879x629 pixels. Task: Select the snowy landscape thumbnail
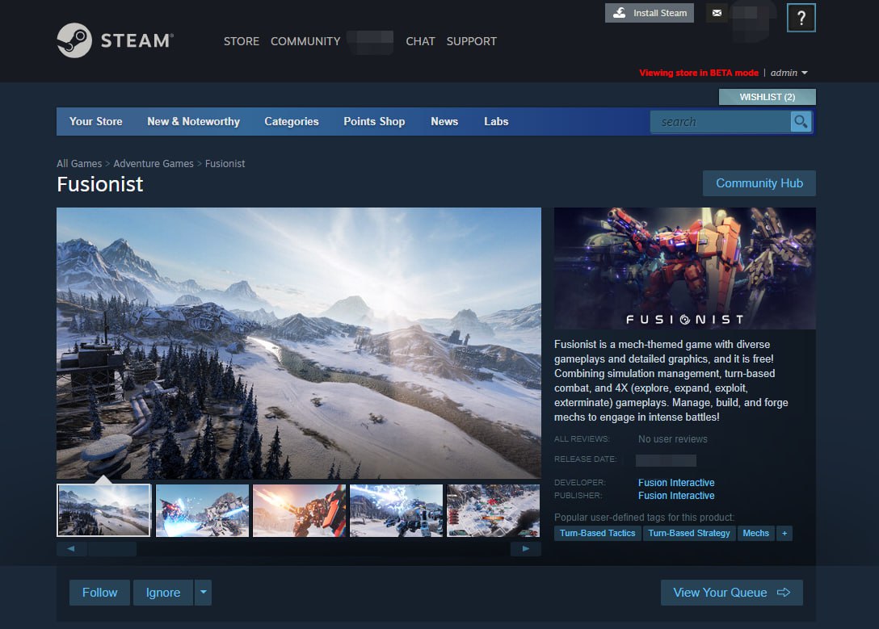(103, 510)
